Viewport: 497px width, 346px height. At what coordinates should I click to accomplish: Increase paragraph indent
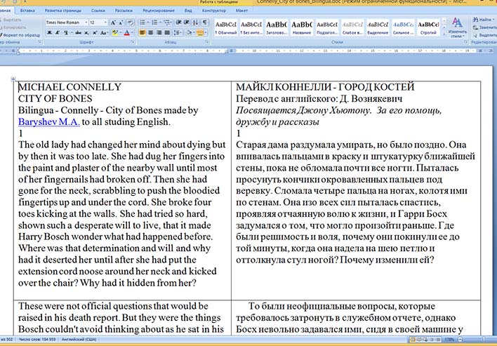coord(187,22)
